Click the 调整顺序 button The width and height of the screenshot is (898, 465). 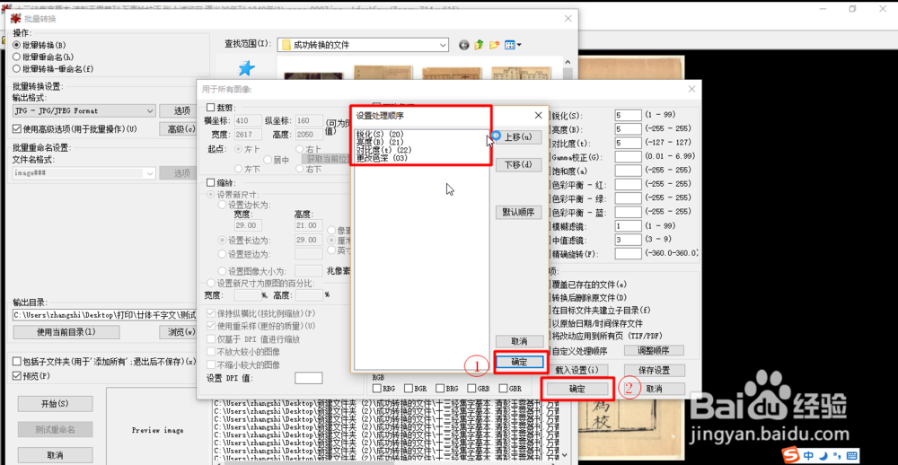point(654,350)
